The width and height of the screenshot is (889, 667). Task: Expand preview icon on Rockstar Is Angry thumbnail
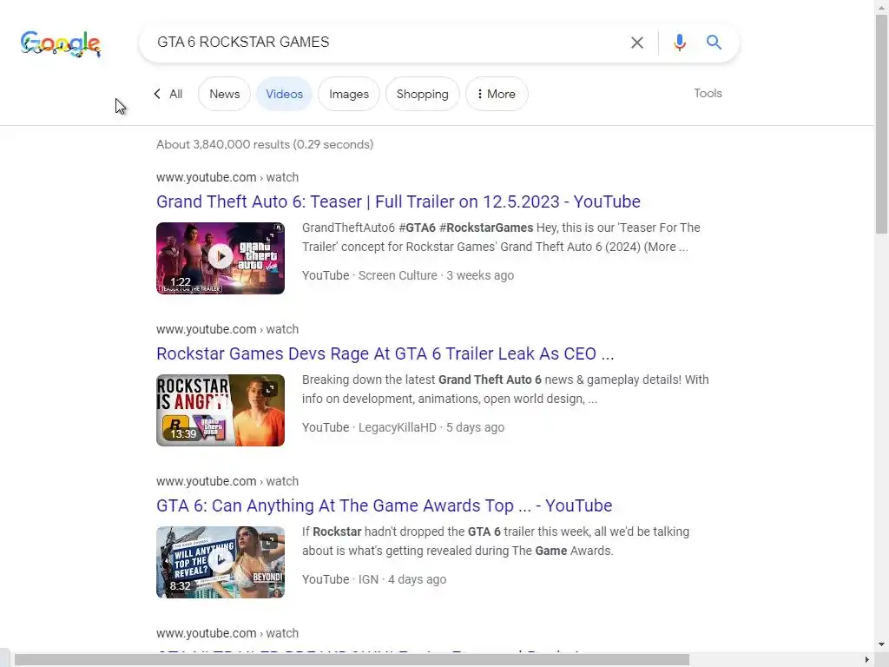(x=270, y=389)
